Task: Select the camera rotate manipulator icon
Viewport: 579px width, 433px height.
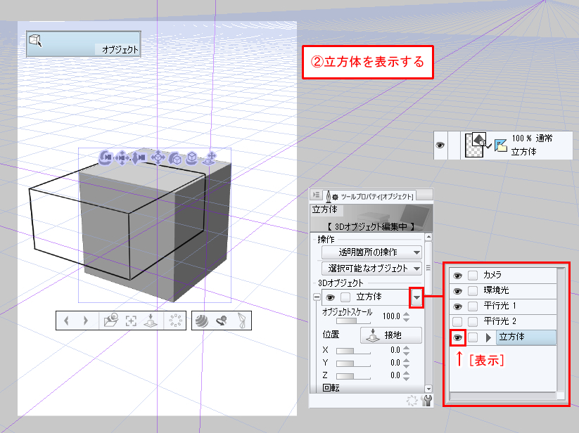Action: click(x=106, y=157)
